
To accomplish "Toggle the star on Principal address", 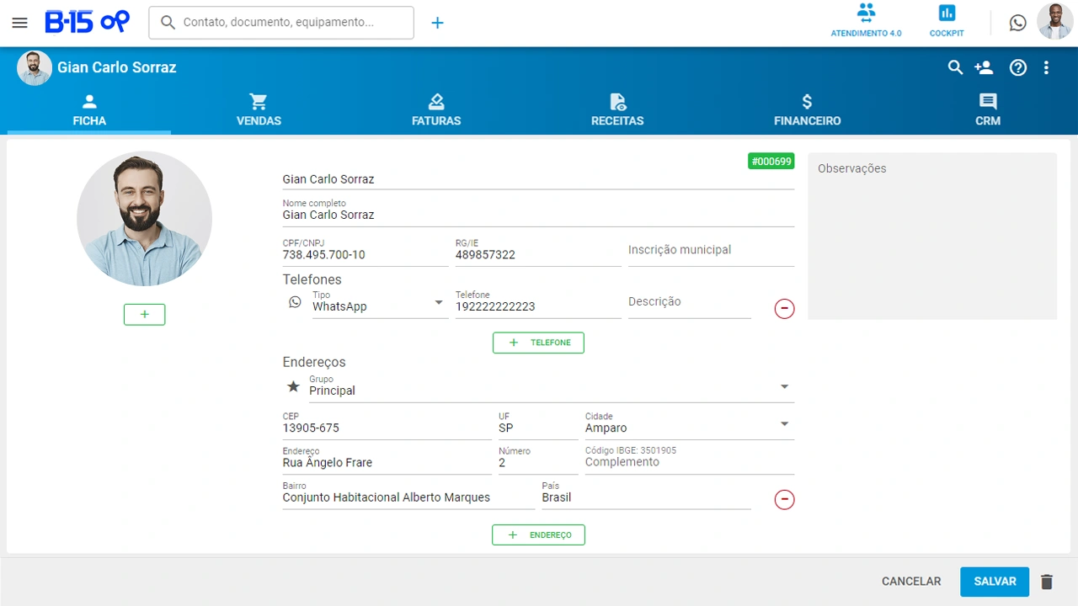I will point(293,386).
